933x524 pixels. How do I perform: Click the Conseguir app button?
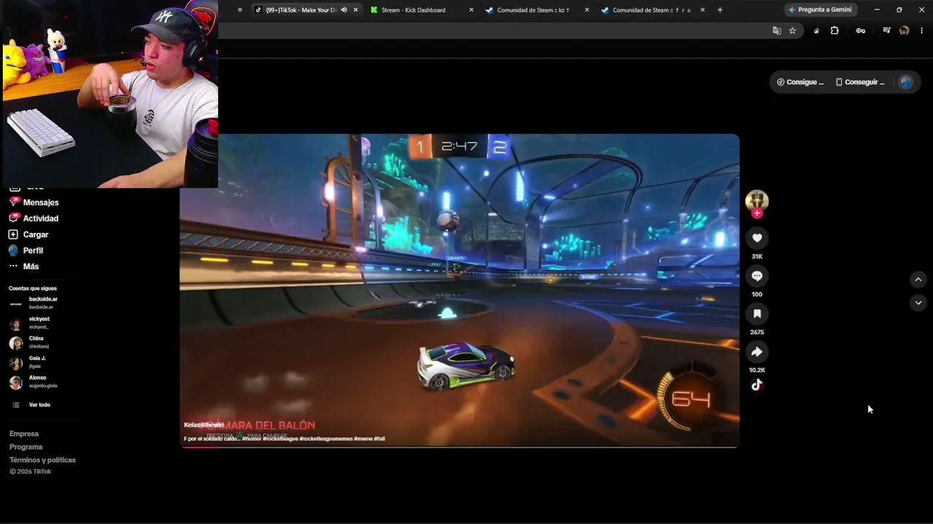pos(860,82)
